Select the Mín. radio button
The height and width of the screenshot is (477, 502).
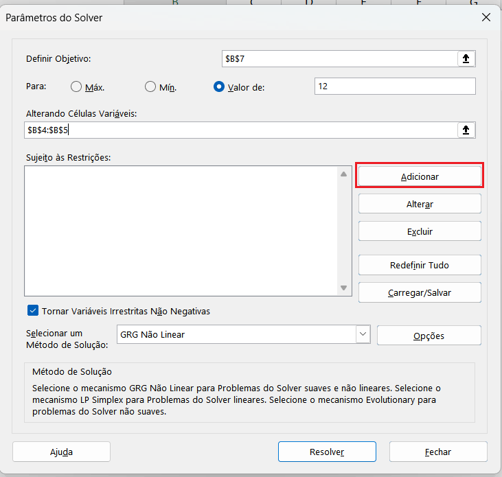150,87
